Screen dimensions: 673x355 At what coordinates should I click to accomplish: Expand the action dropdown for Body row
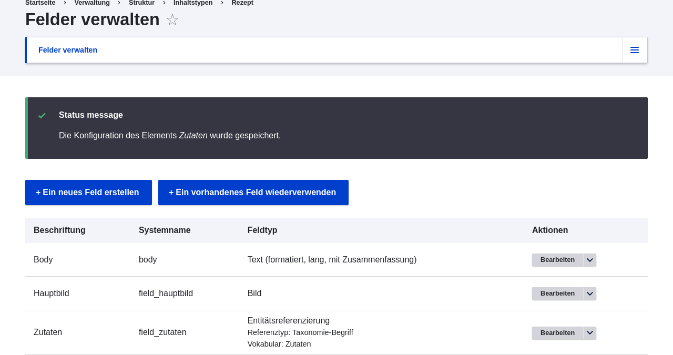tap(590, 260)
